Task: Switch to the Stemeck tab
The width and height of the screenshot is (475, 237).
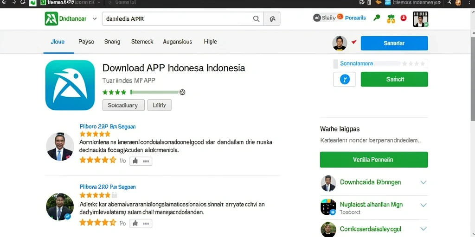Action: pyautogui.click(x=142, y=42)
